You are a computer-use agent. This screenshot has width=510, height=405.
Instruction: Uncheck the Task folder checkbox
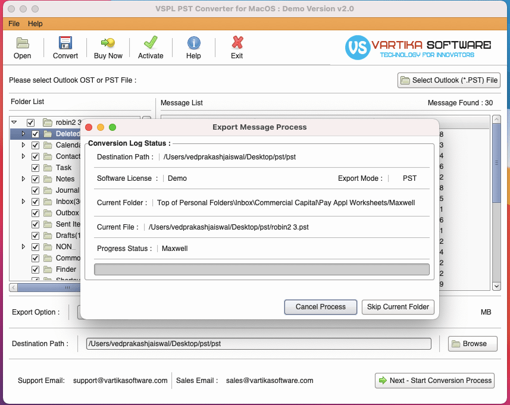36,168
